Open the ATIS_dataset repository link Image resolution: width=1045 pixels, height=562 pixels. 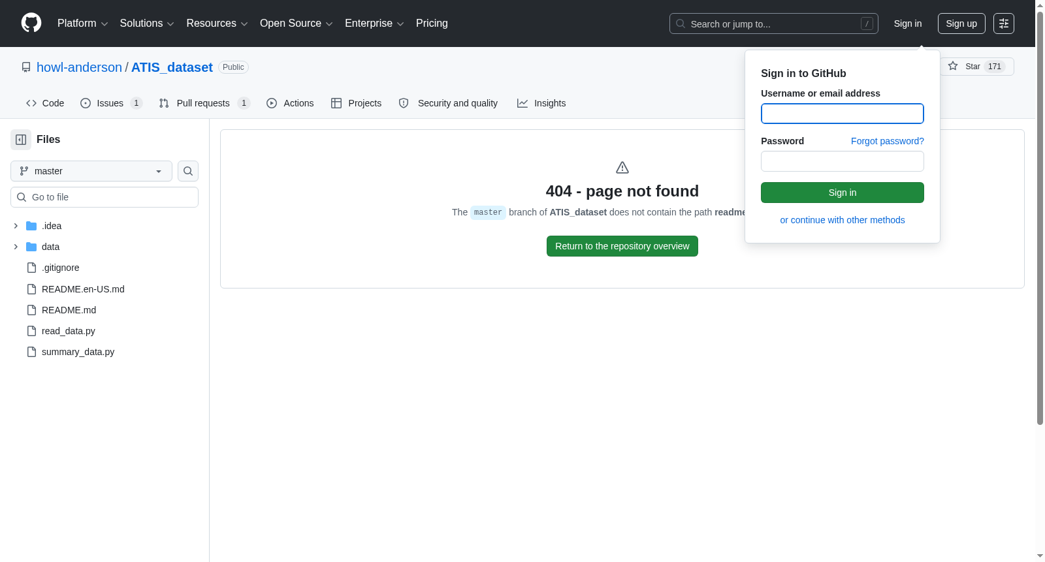tap(172, 67)
